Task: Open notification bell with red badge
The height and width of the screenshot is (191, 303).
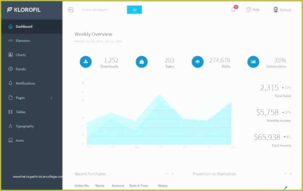Action: 233,10
